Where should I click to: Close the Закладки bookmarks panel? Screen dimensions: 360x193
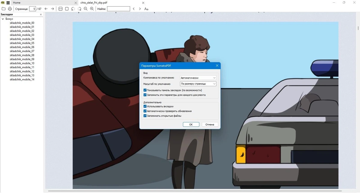[41, 14]
